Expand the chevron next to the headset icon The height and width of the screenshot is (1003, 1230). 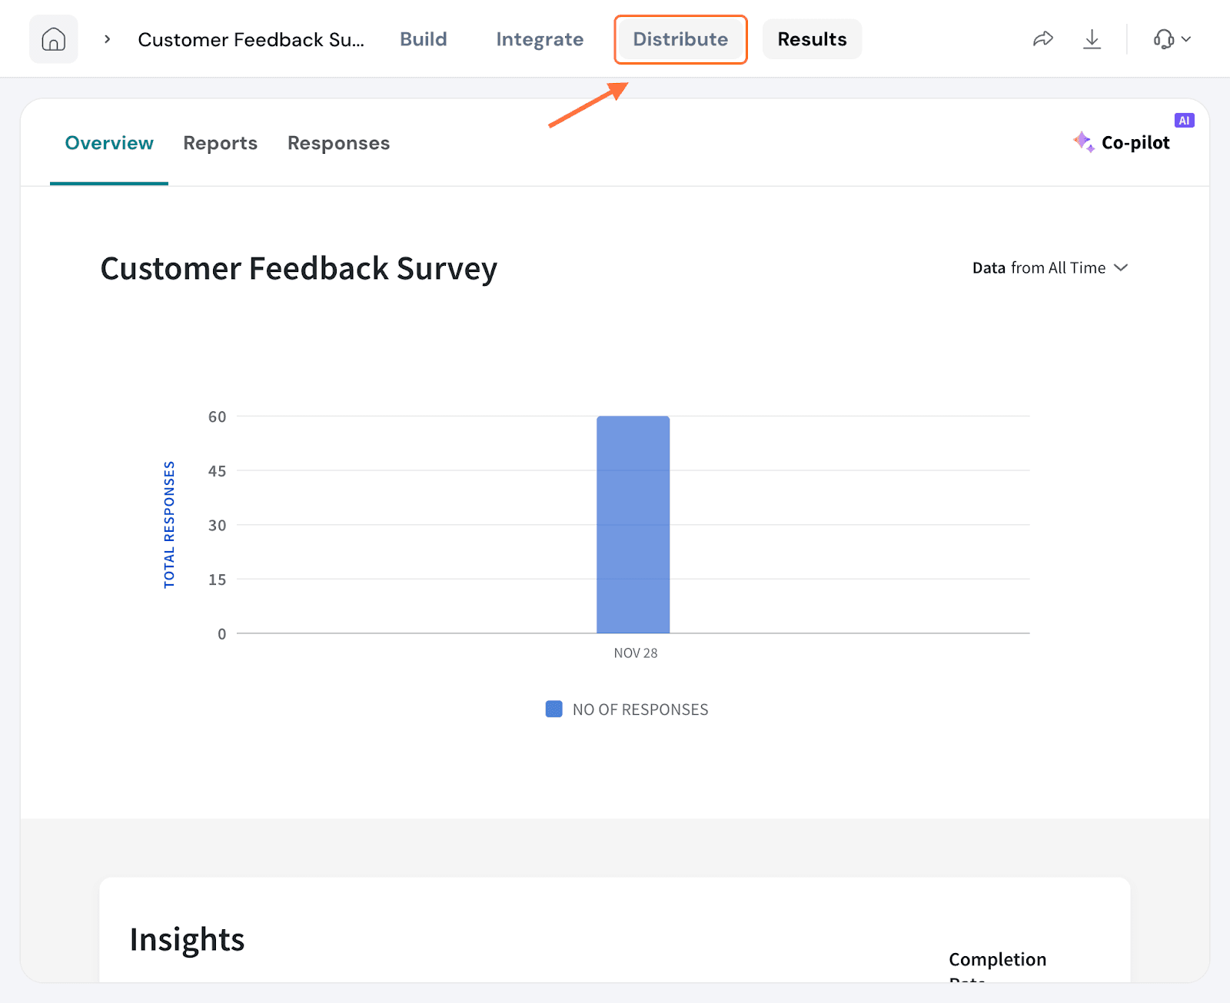1186,39
